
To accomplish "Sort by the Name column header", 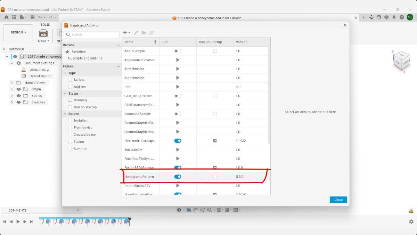I will (140, 42).
